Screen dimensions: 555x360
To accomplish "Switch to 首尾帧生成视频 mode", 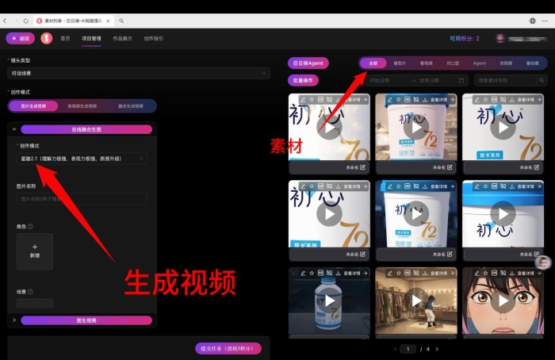I will click(82, 105).
